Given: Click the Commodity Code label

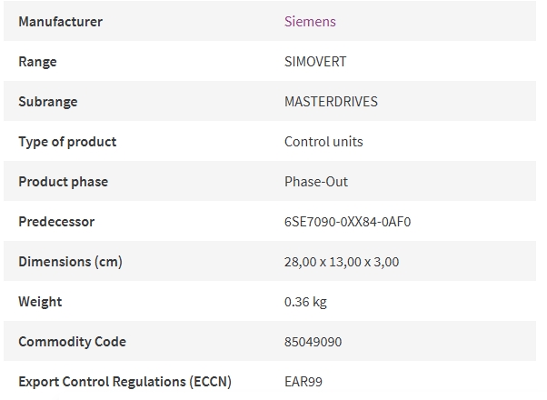Looking at the screenshot, I should point(72,342).
